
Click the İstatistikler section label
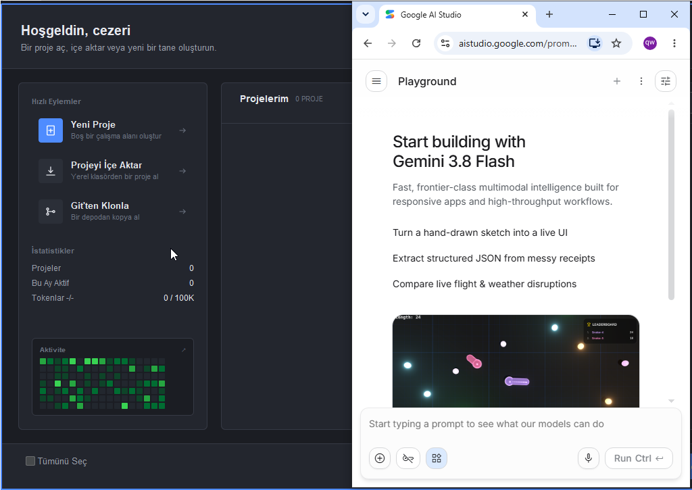tap(53, 251)
